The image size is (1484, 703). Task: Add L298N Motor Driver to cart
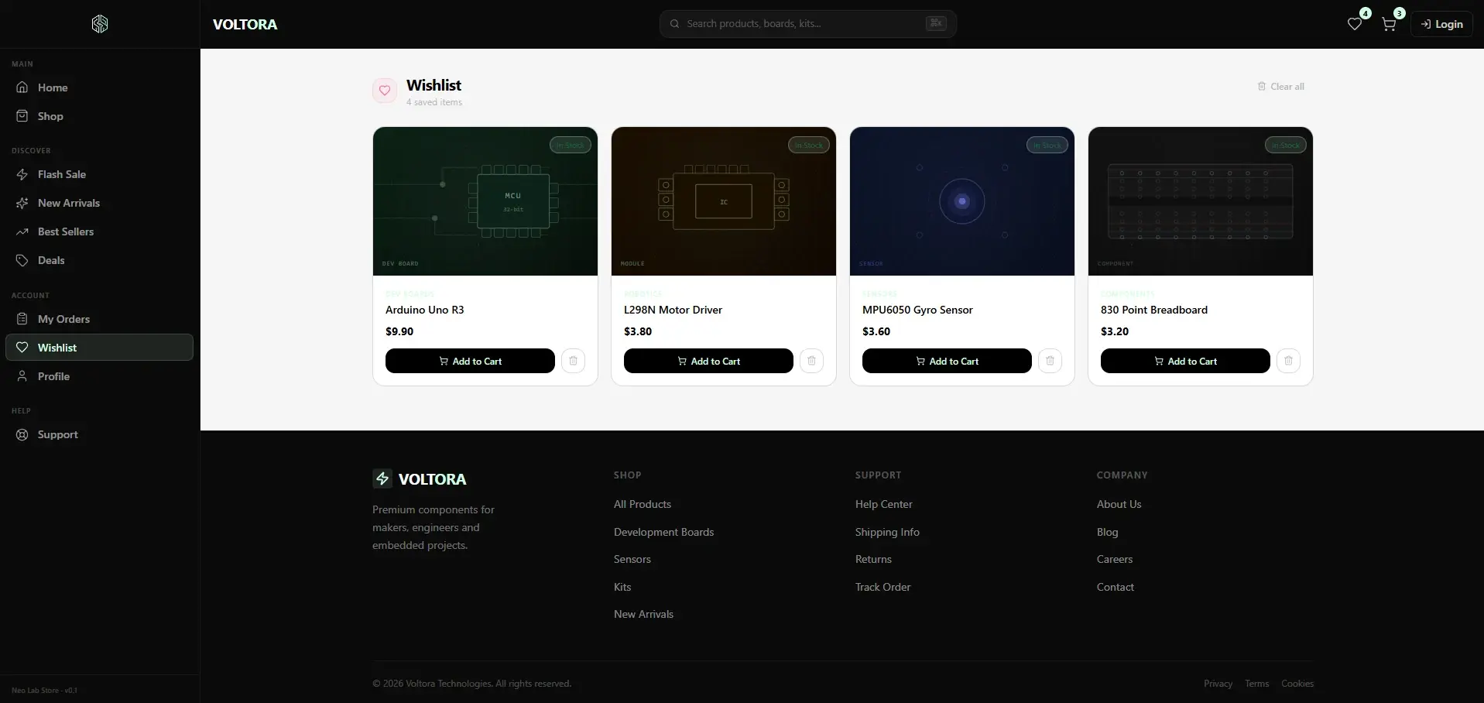pyautogui.click(x=708, y=361)
